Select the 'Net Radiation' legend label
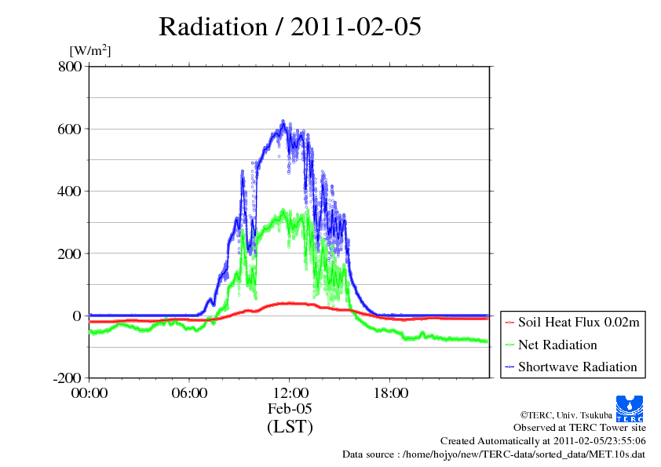The image size is (661, 467). pyautogui.click(x=557, y=345)
